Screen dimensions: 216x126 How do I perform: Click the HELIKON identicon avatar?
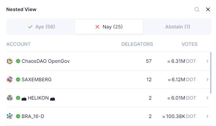[x=10, y=98]
